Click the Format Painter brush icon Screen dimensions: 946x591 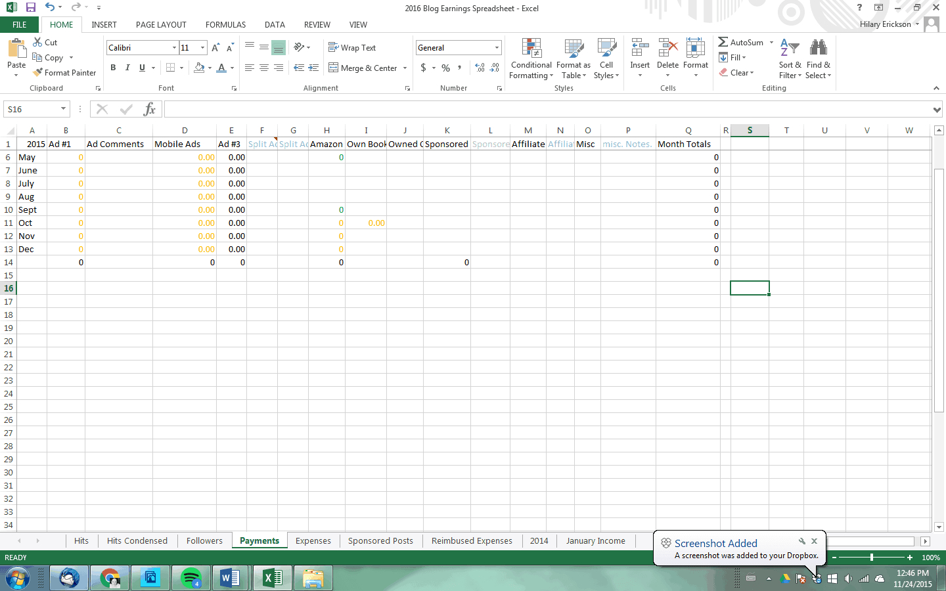point(38,72)
